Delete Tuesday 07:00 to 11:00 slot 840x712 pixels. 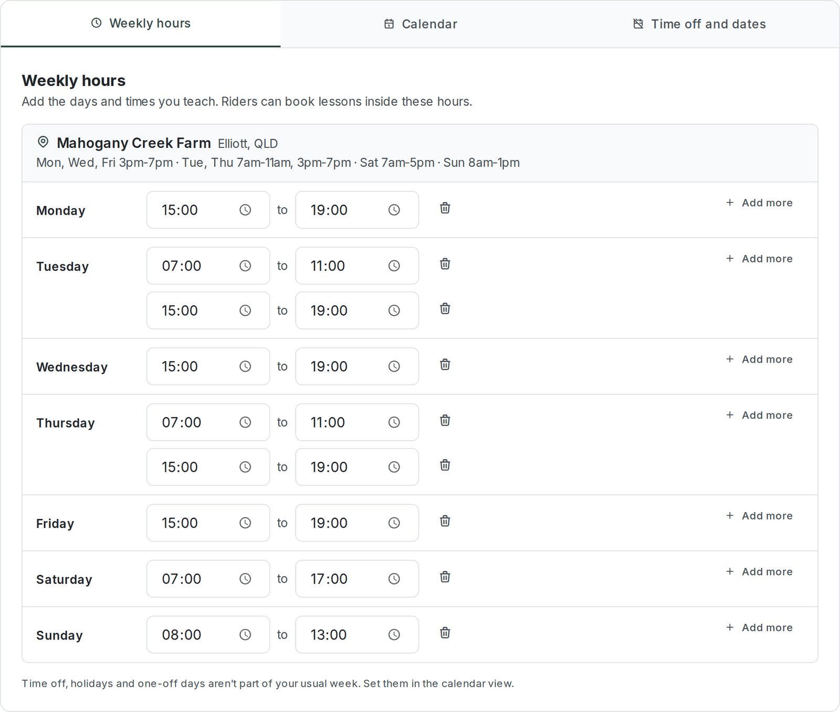point(445,264)
